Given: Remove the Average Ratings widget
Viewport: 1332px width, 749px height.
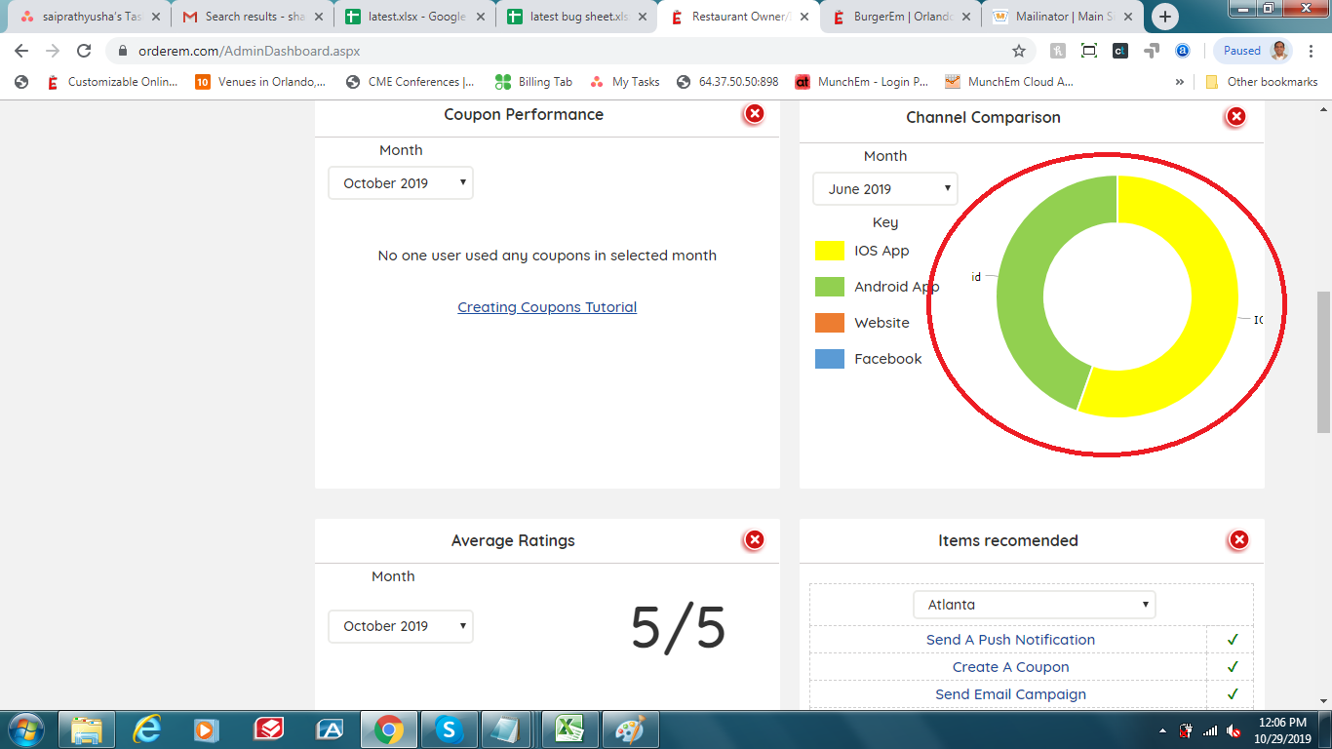Looking at the screenshot, I should [754, 540].
